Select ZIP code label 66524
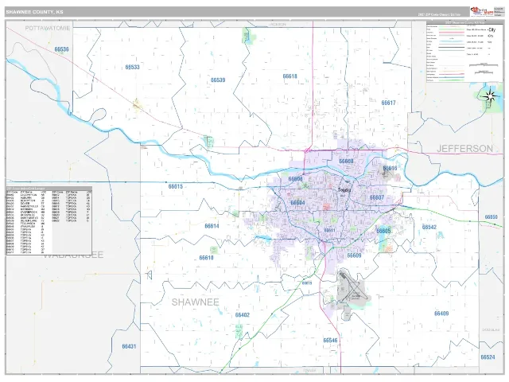The height and width of the screenshot is (382, 509). coord(488,357)
